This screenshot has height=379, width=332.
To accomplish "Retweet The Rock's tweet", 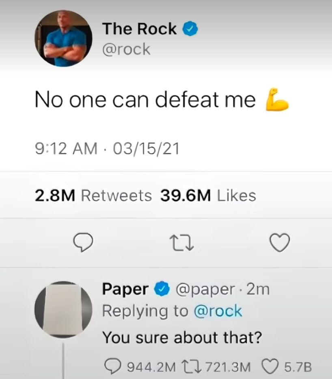I will pyautogui.click(x=180, y=243).
